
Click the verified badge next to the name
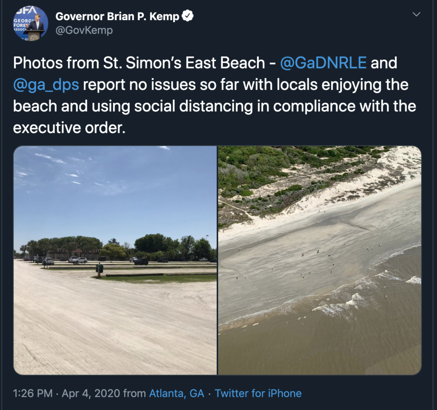click(x=187, y=16)
